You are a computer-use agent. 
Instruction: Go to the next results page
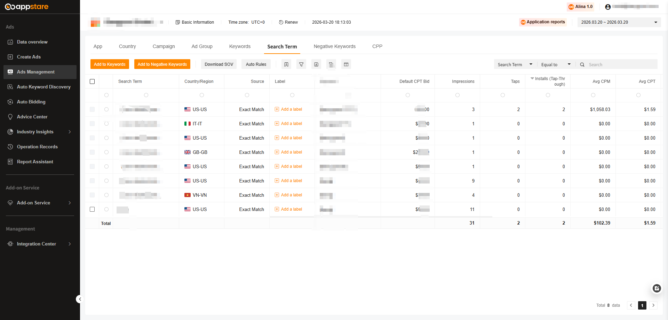(653, 305)
